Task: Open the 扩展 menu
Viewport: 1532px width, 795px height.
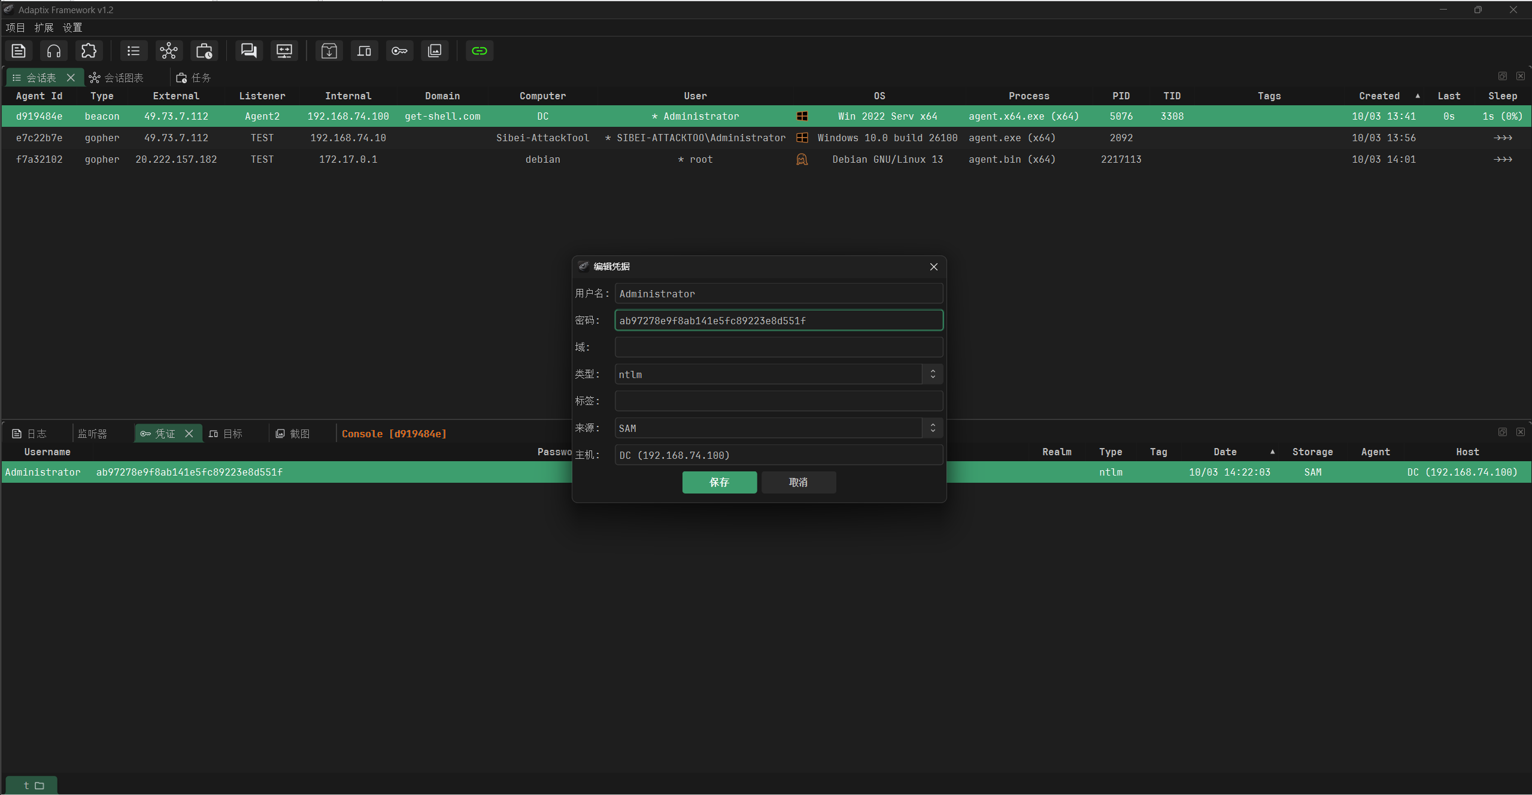Action: click(44, 28)
